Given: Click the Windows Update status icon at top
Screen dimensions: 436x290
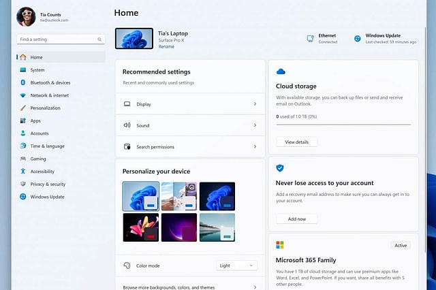Looking at the screenshot, I should 357,39.
